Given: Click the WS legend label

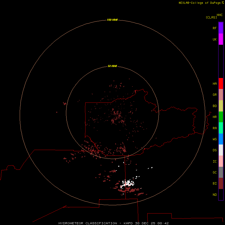Looking at the screenshot, I should (x=214, y=139).
